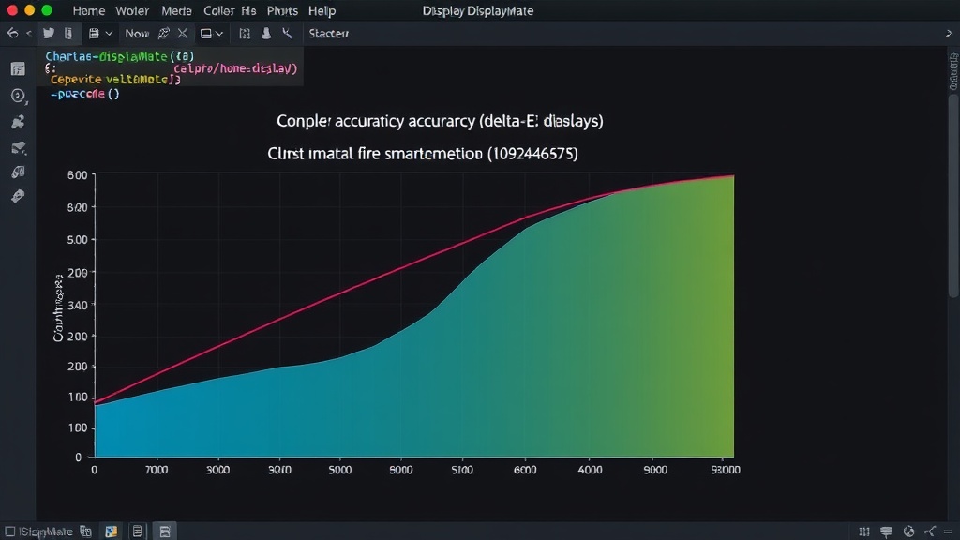Click the Chartas-displaMate code line
The height and width of the screenshot is (540, 960).
click(x=119, y=56)
